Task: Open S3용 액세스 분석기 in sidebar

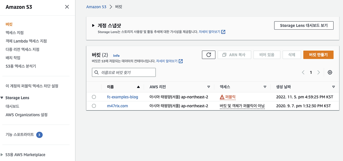Action: 21,66
